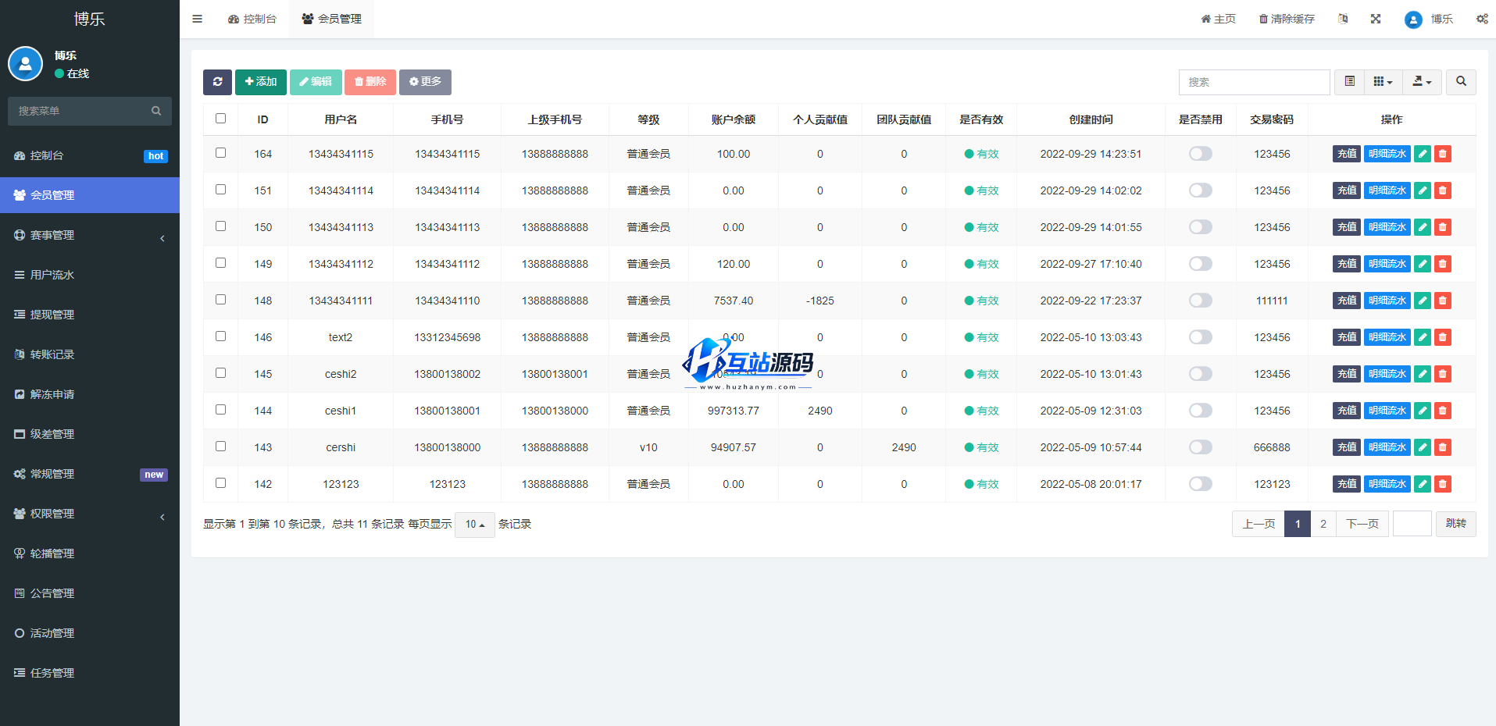Open the export data dropdown
Image resolution: width=1496 pixels, height=726 pixels.
1422,82
